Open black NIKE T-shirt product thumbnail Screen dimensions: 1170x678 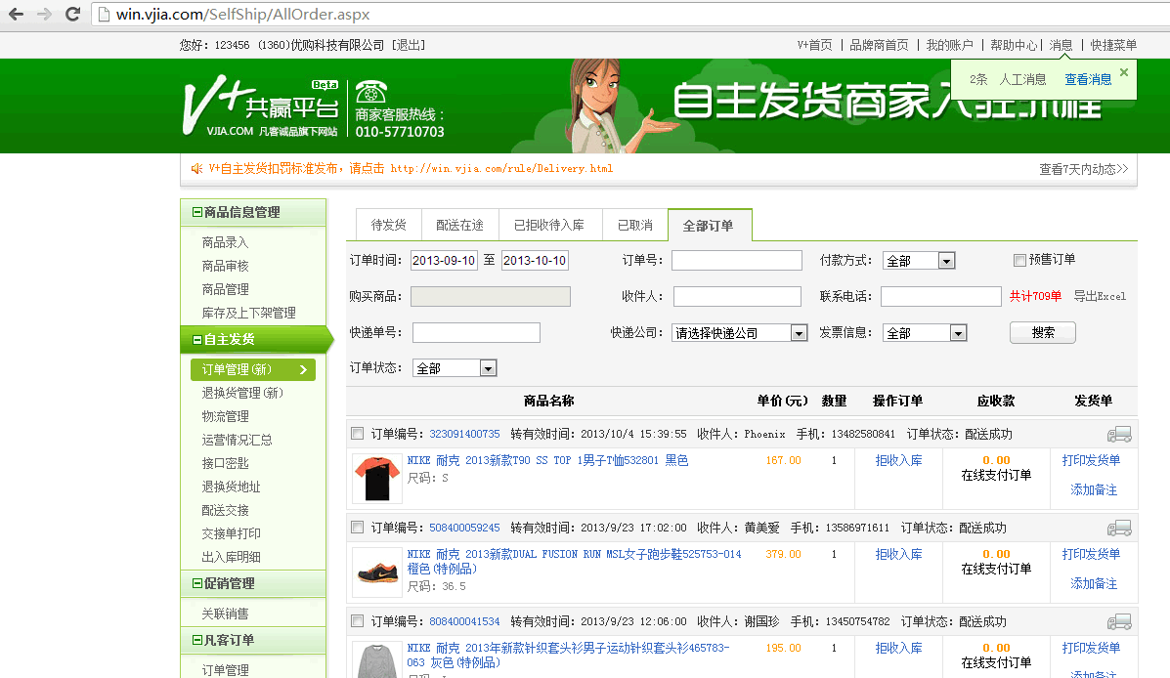(377, 478)
